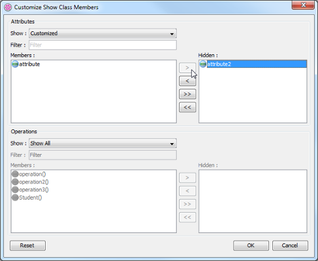Click Attributes double right arrow hide-all button

tap(187, 94)
